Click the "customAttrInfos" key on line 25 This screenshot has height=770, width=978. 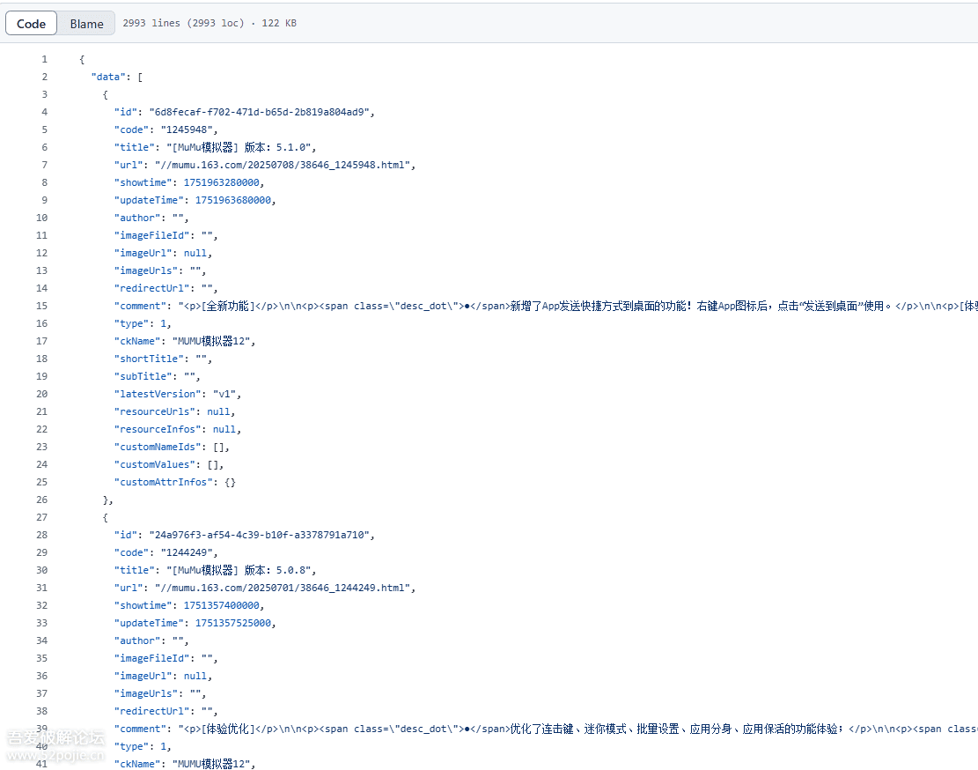pos(164,482)
